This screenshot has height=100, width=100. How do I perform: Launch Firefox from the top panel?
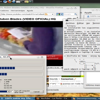[x=9, y=1]
